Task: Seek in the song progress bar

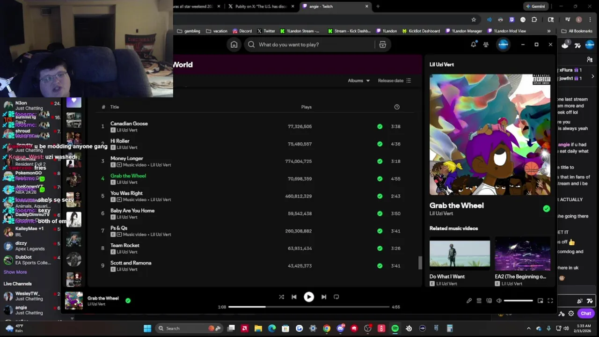Action: pos(309,307)
